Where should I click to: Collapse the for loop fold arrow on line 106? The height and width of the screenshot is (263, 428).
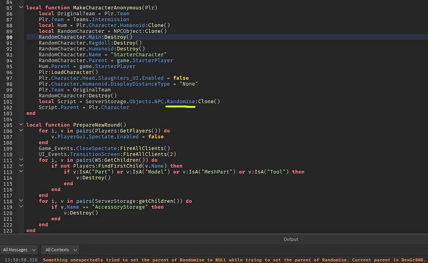pyautogui.click(x=21, y=130)
